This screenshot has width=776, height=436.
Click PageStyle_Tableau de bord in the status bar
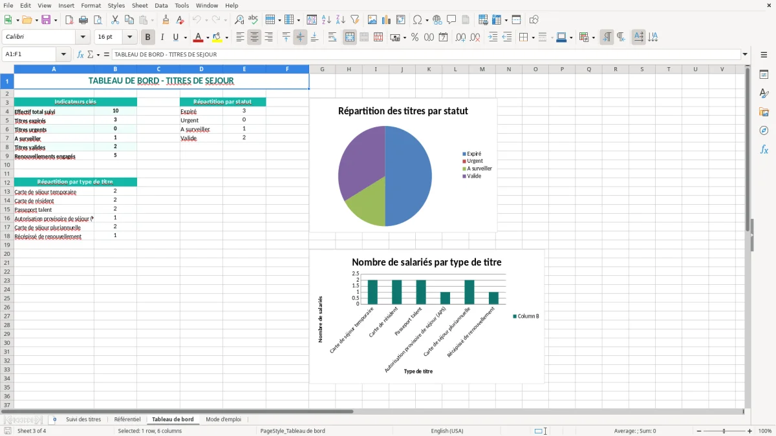292,431
